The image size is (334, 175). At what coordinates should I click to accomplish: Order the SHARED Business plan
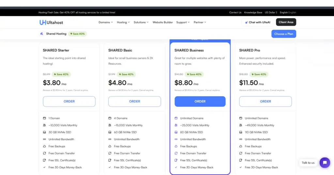click(200, 101)
